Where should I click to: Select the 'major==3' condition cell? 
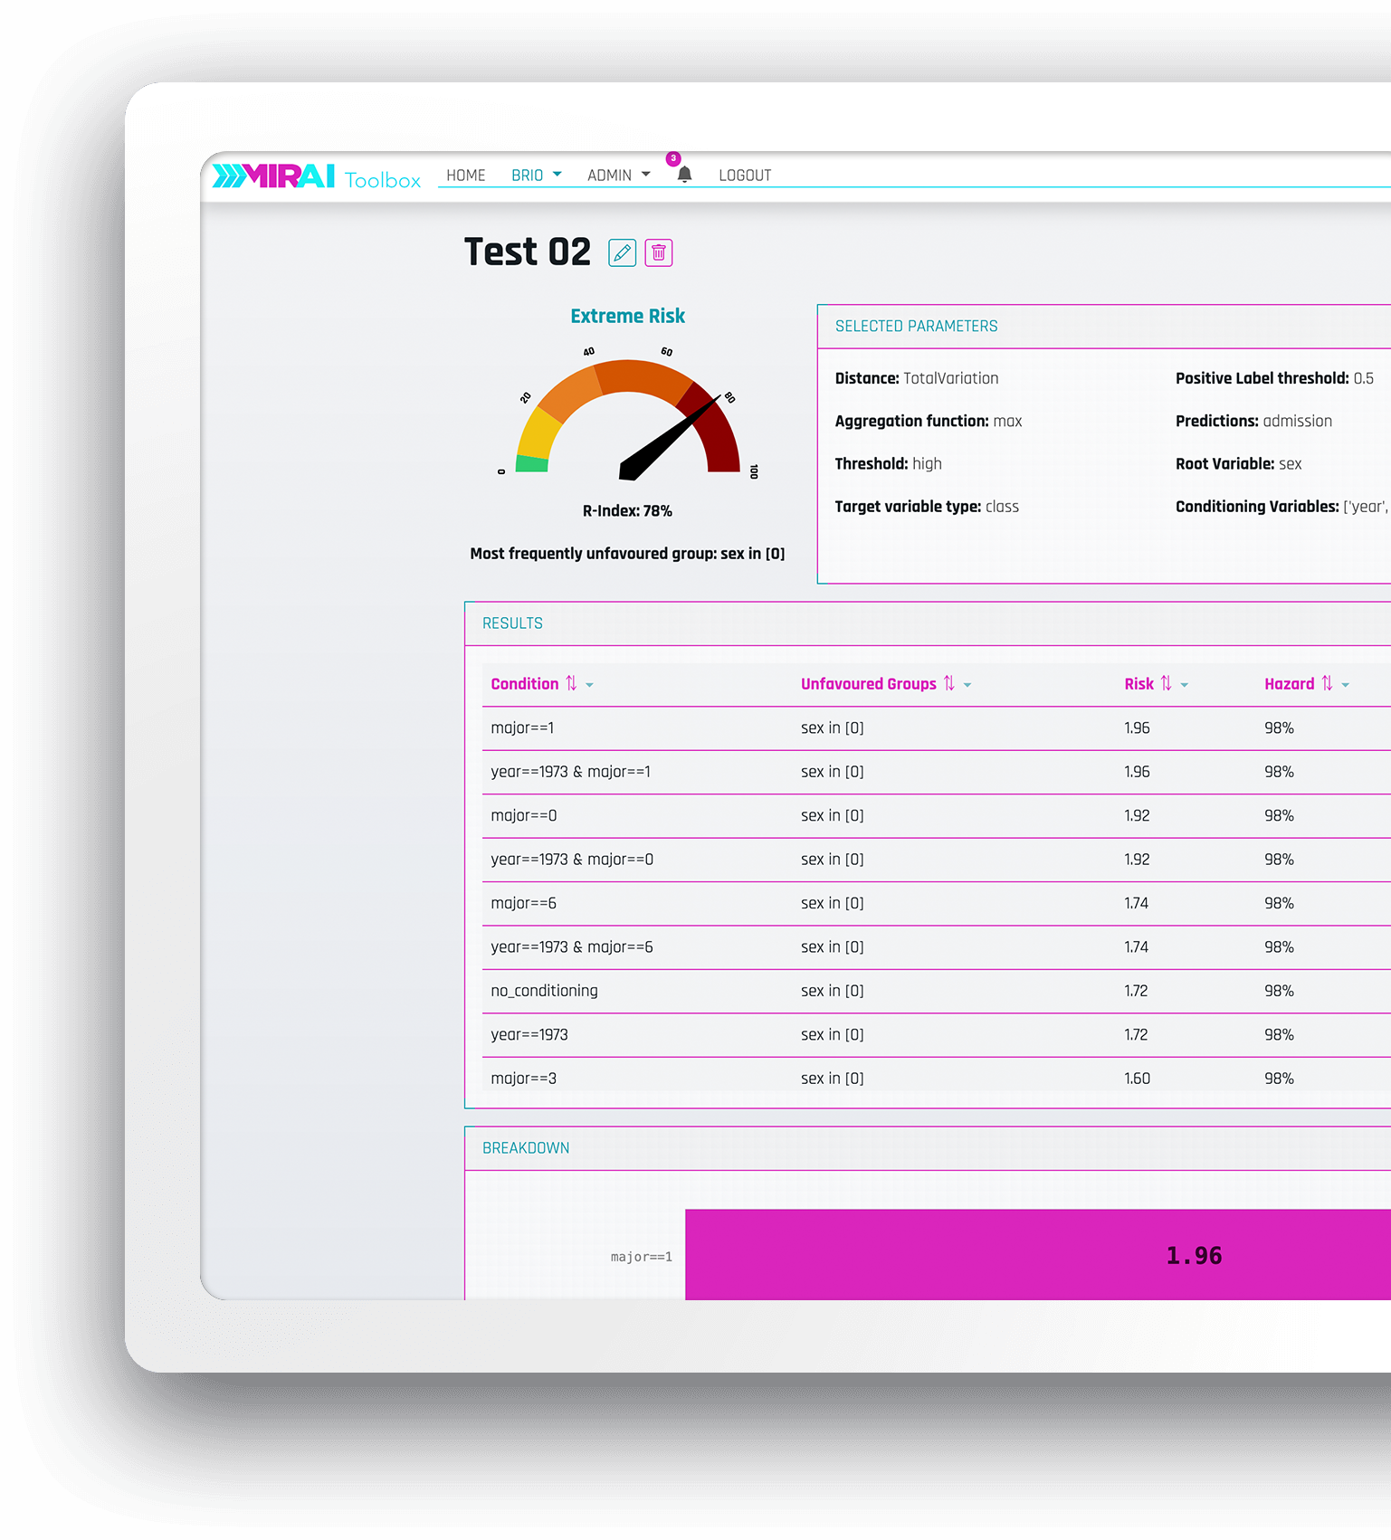pyautogui.click(x=524, y=1079)
